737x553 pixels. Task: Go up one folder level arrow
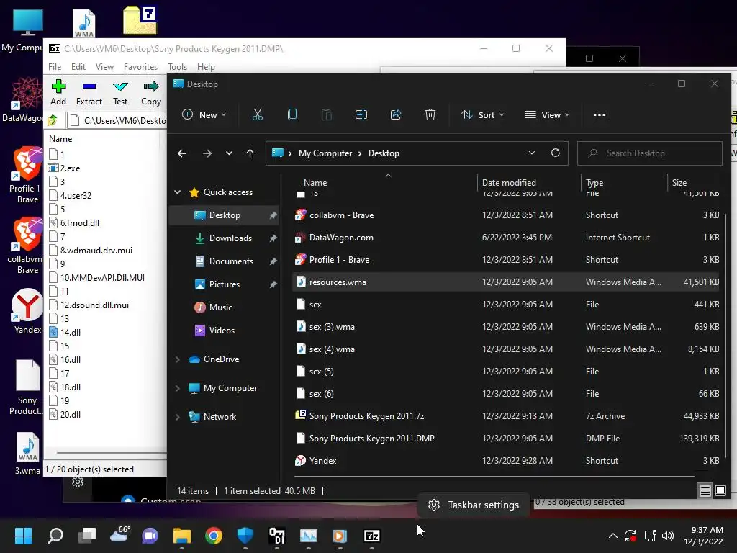coord(250,153)
